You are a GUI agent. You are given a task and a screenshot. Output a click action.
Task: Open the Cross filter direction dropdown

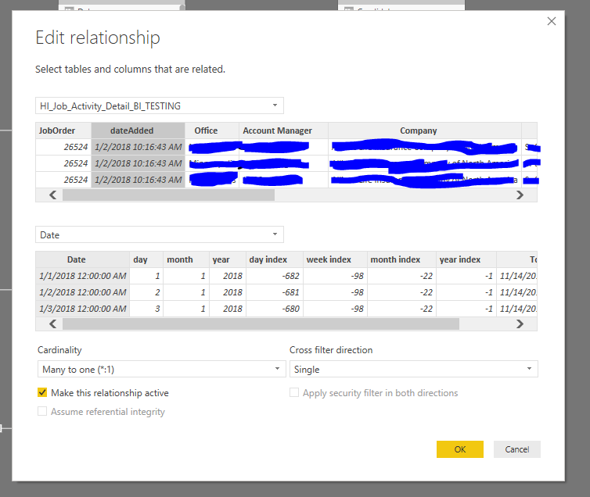coord(413,370)
